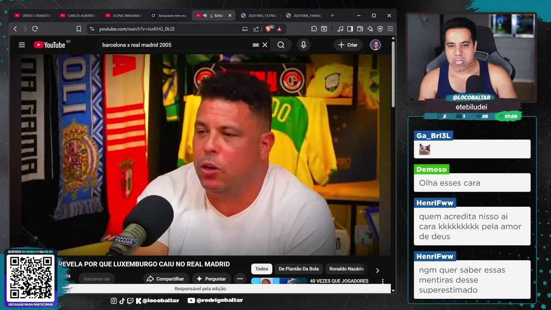Viewport: 551px width, 310px height.
Task: Mute the playing RONALDO tab audio icon
Action: tap(205, 15)
